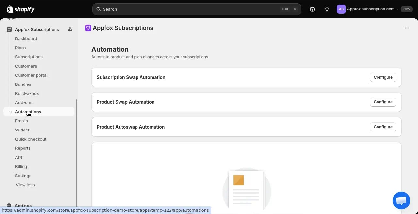The image size is (418, 214).
Task: Open the live chat bubble
Action: [x=401, y=200]
